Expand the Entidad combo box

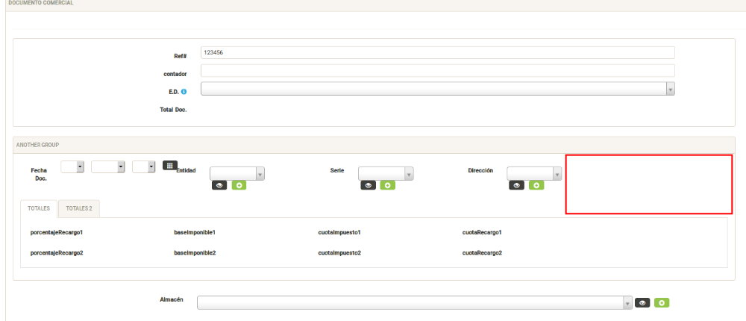click(x=237, y=174)
